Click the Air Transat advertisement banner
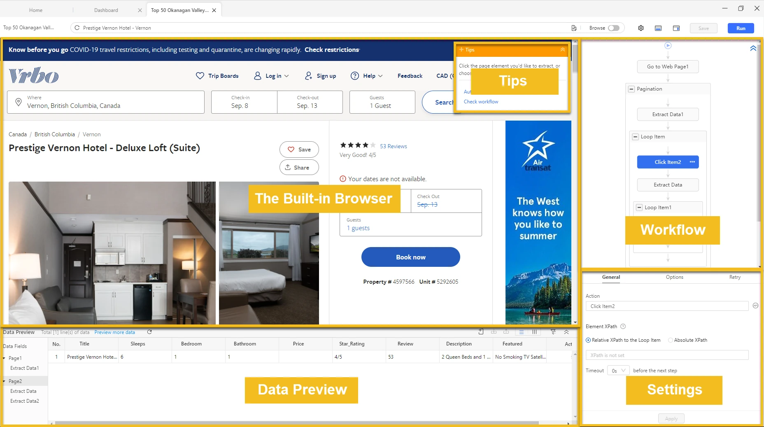764x427 pixels. point(538,222)
